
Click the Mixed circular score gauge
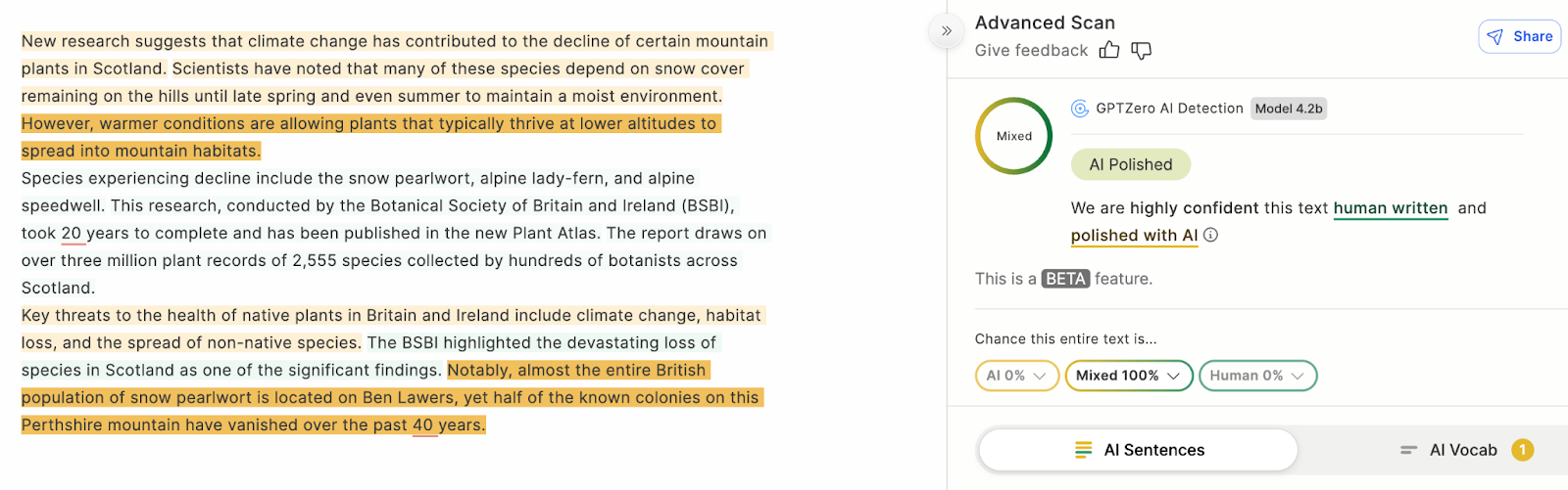tap(1013, 136)
